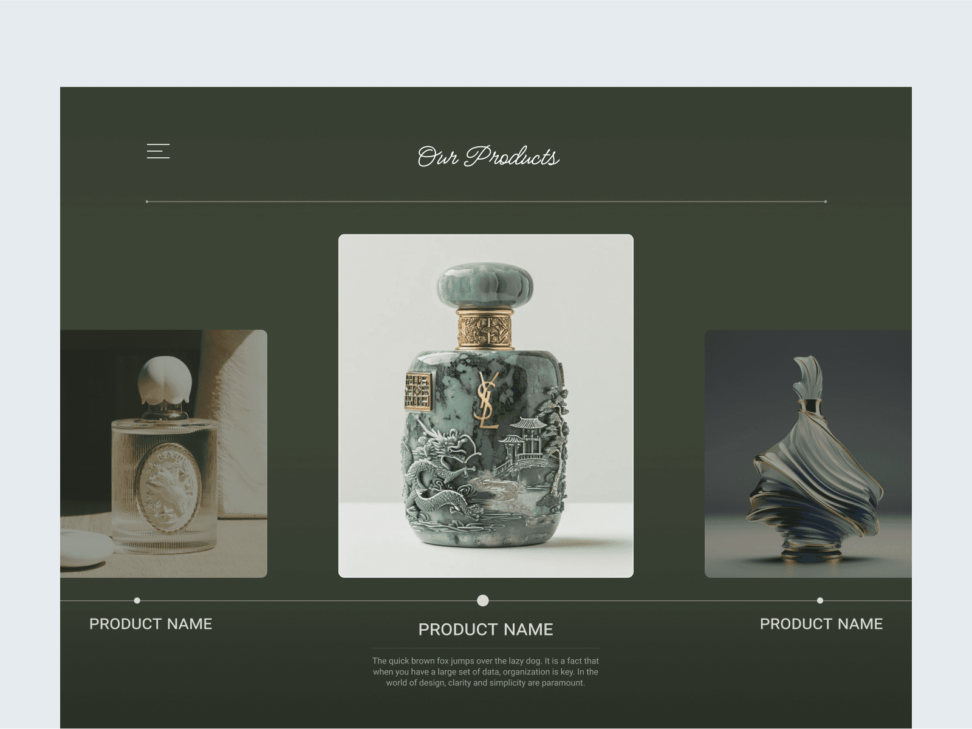This screenshot has height=729, width=972.
Task: Select the left perfume bottle thumbnail
Action: 163,453
